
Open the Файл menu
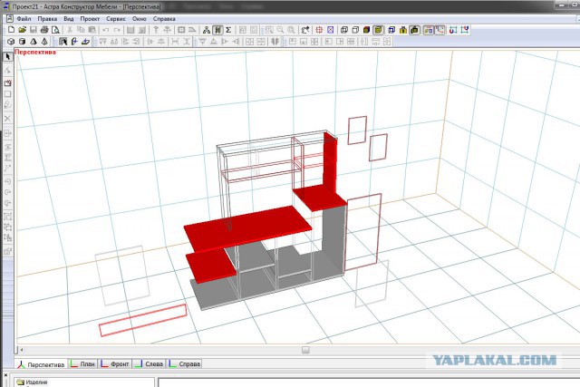[x=24, y=18]
